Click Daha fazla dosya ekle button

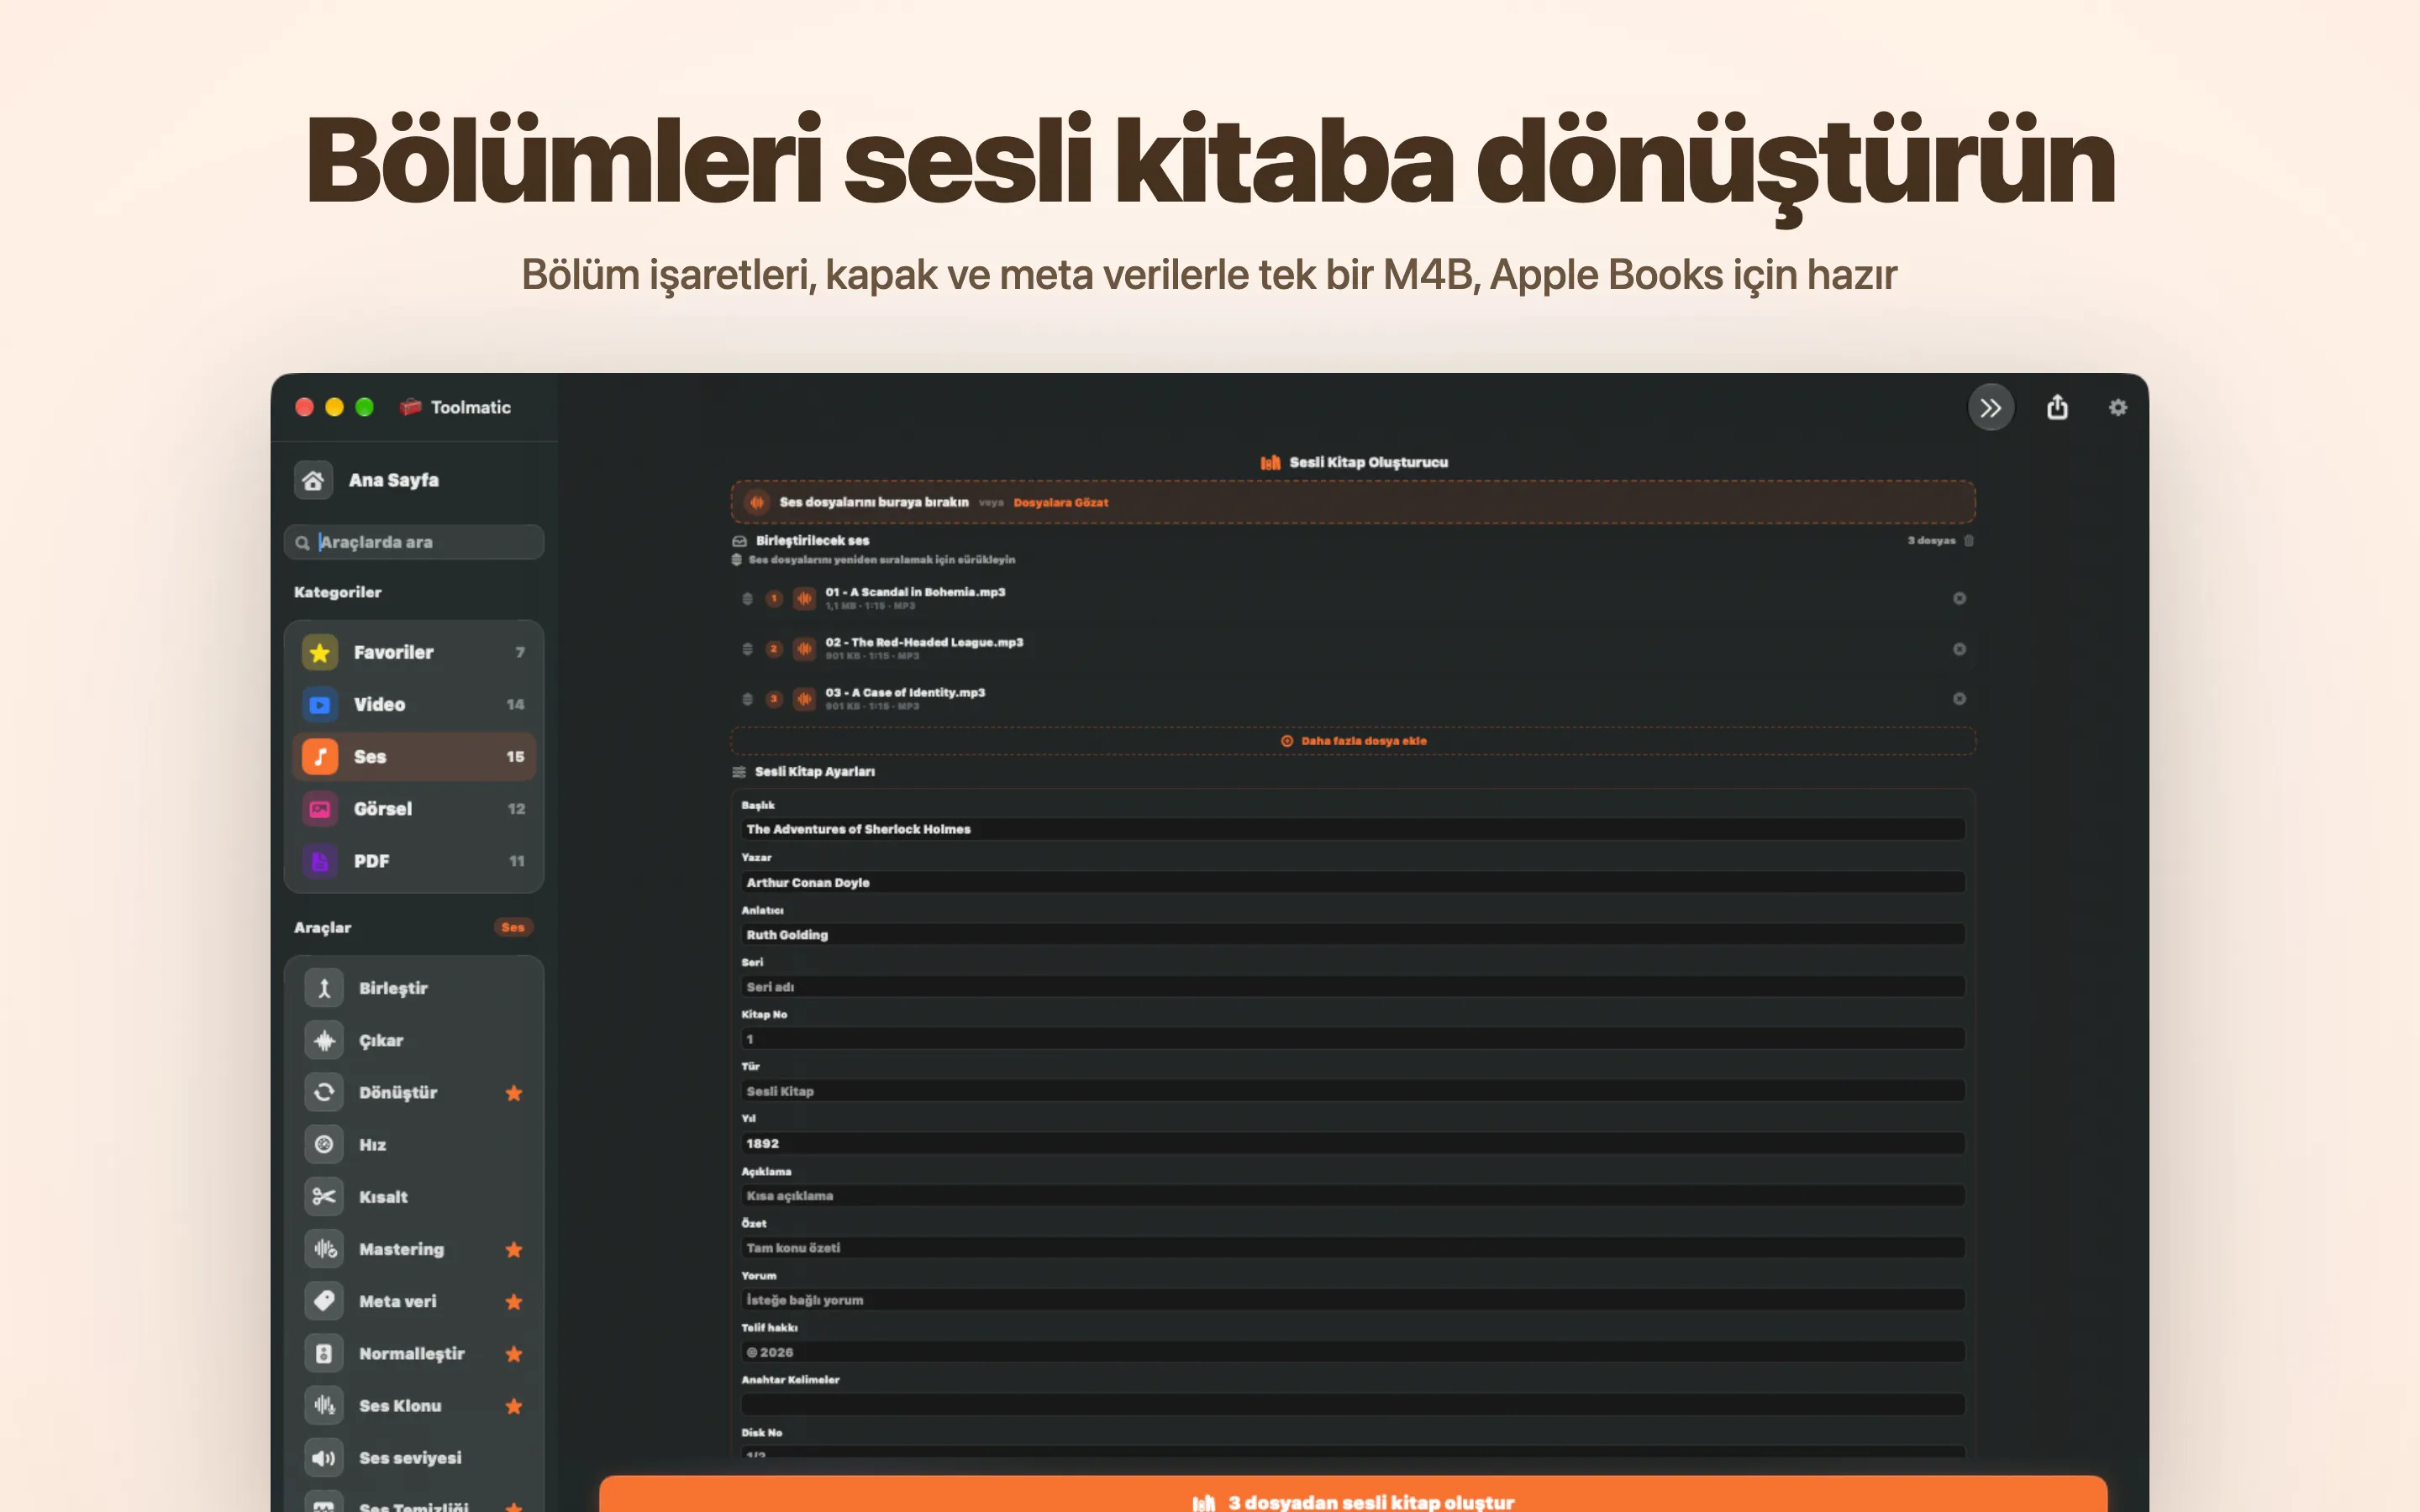1353,741
